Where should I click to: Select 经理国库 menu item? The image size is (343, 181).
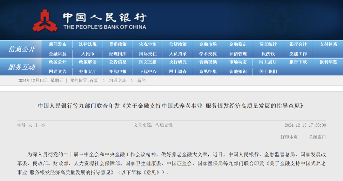(118, 54)
